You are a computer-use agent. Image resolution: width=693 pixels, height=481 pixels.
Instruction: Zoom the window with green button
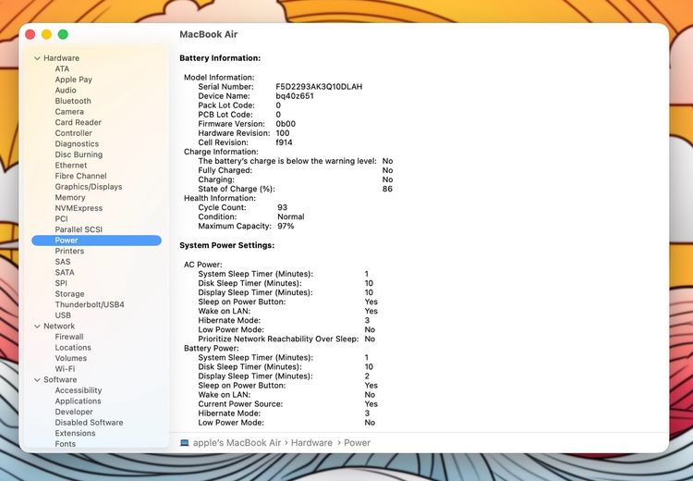tap(63, 34)
